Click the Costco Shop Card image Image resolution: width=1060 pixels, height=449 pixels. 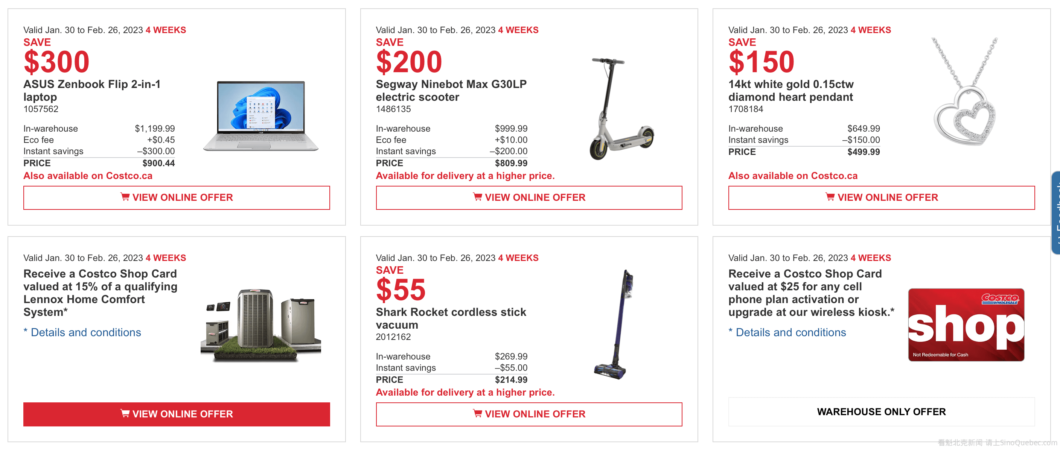coord(966,325)
